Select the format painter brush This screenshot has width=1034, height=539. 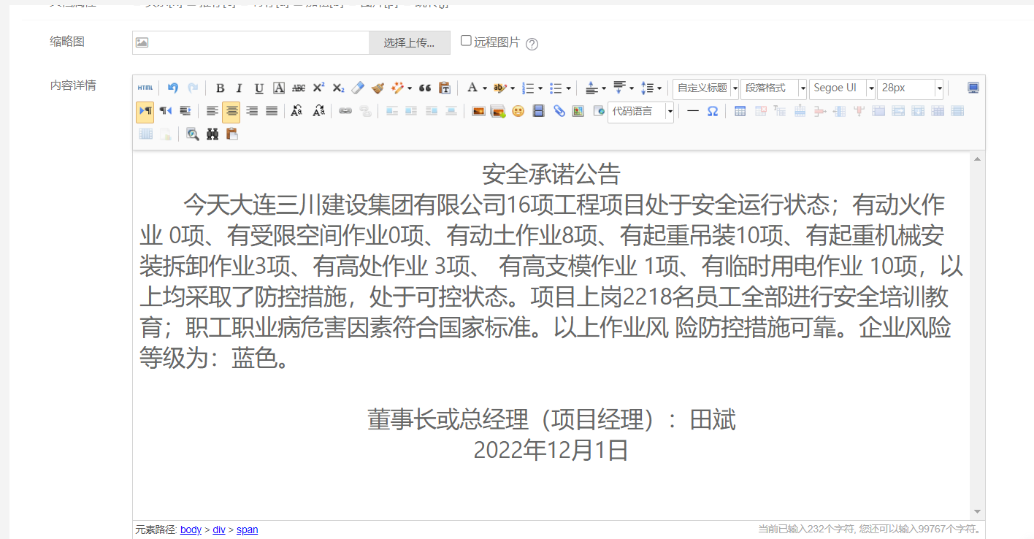tap(378, 88)
